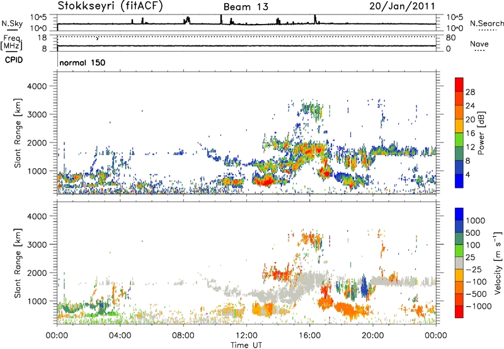Click the 'Velocity [m s-1]' colorbar label
Screen dimensions: 504x349
498,263
